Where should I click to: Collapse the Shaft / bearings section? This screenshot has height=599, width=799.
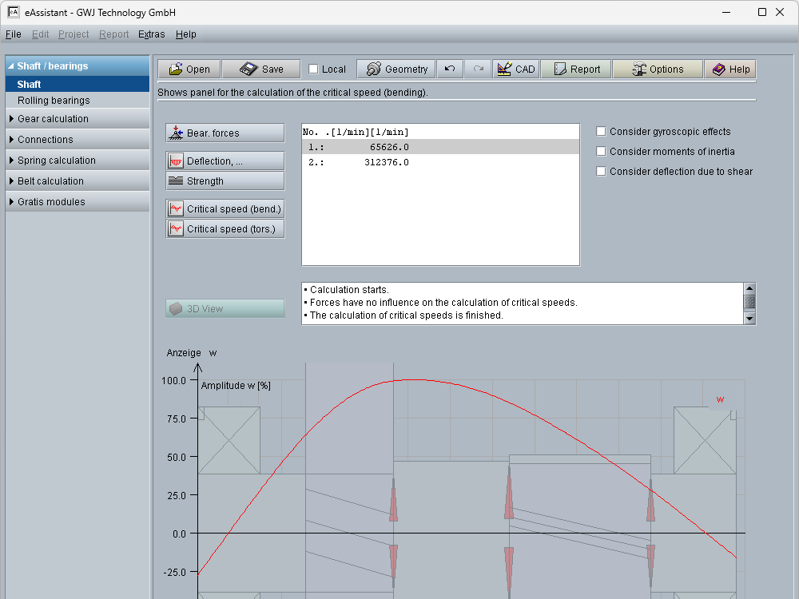click(53, 66)
